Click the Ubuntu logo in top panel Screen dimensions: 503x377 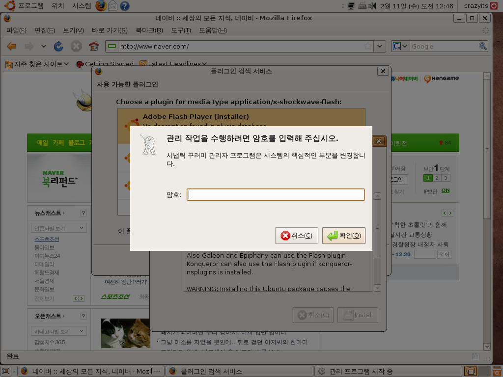[9, 6]
